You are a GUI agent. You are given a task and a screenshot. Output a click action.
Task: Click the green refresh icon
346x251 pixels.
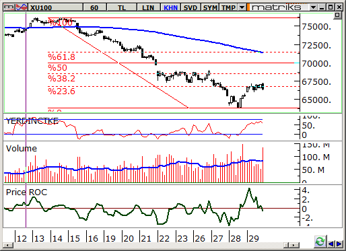point(320,242)
